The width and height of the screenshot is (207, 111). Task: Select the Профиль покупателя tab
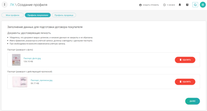pos(38,15)
